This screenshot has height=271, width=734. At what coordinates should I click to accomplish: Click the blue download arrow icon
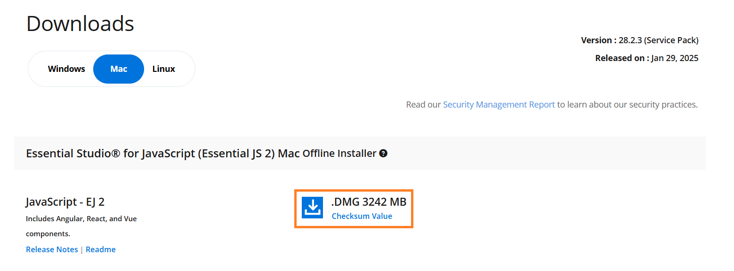(312, 208)
